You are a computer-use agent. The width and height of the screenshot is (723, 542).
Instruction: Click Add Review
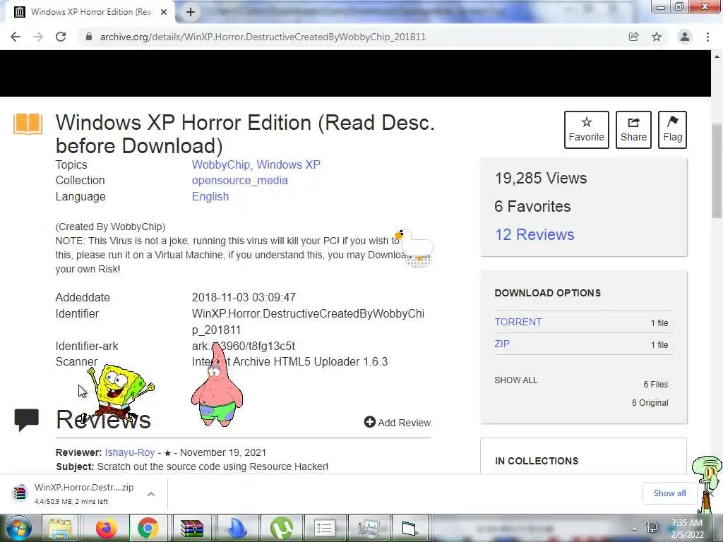(x=398, y=422)
